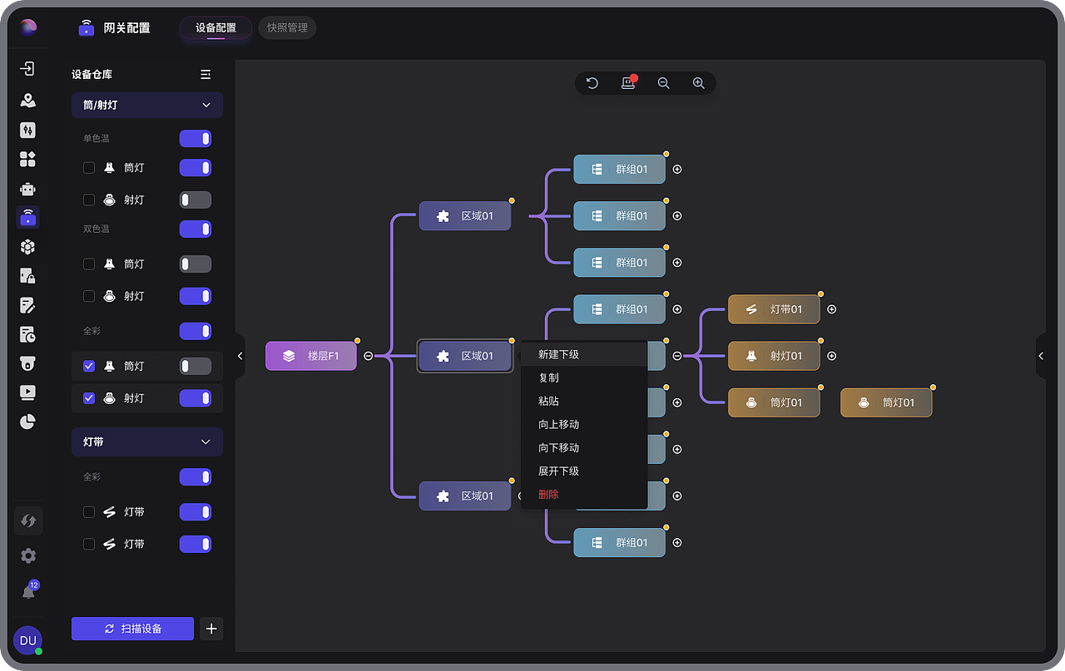Collapse the 楼层F1 node with its minus button
1065x671 pixels.
pyautogui.click(x=368, y=356)
